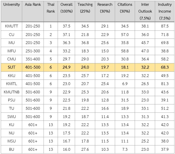Click SUT's Asia Rank 401-500 cell
The width and height of the screenshot is (175, 154).
point(33,67)
